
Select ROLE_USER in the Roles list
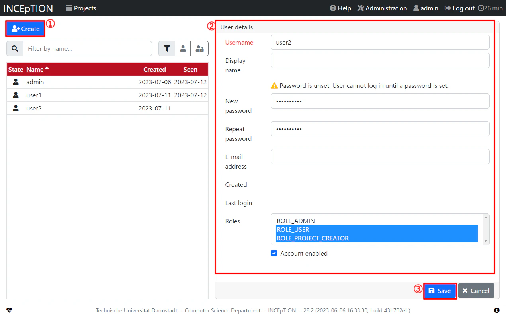point(377,229)
